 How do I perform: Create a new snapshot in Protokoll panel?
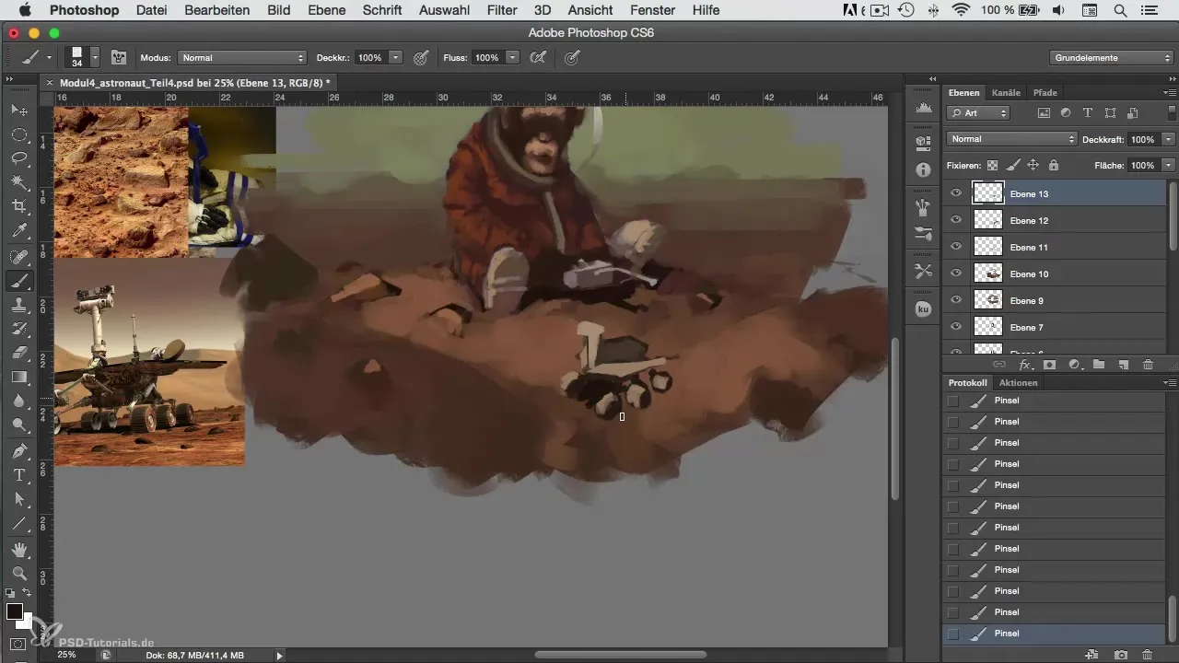point(1121,654)
